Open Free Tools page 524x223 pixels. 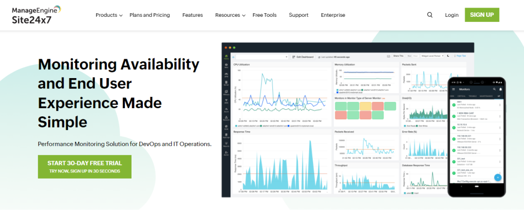point(265,15)
